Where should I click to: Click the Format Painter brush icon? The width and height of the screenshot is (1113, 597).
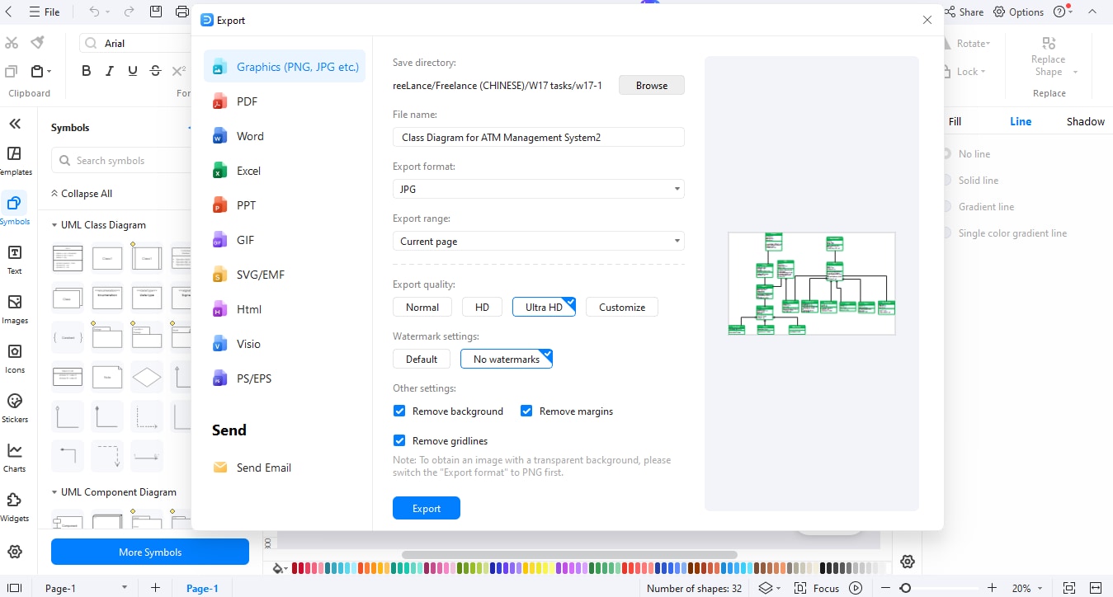coord(37,42)
